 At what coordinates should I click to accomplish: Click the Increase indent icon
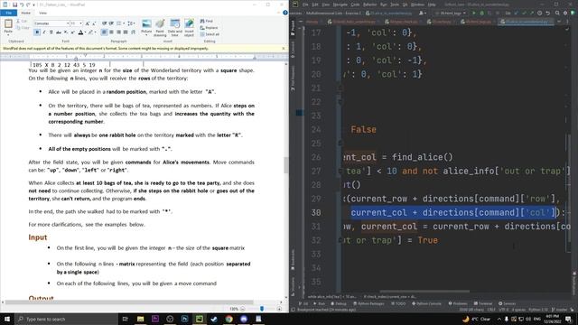pos(112,23)
